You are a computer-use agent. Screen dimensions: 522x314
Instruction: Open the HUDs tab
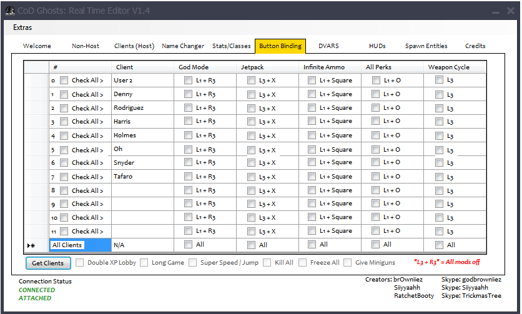click(377, 46)
